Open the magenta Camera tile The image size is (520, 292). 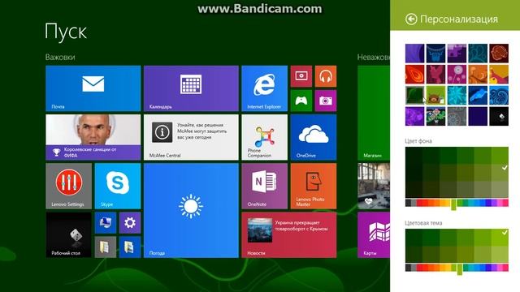pyautogui.click(x=326, y=101)
